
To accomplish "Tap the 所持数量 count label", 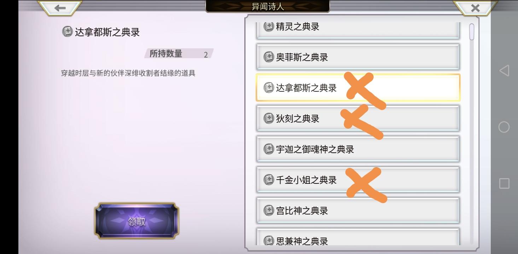I will (166, 54).
